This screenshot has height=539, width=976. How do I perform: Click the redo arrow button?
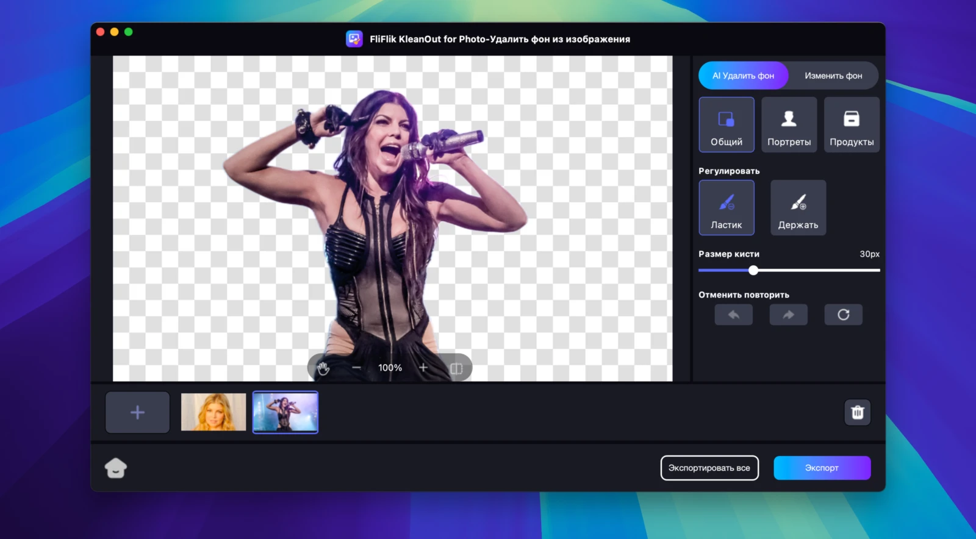click(788, 315)
